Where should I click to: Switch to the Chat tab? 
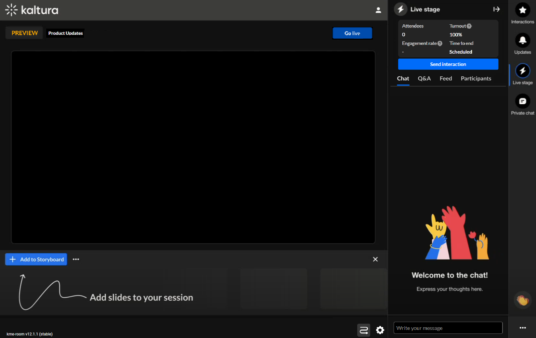403,79
